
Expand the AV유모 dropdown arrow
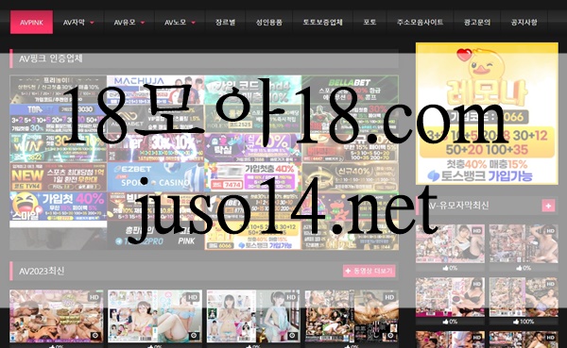[x=143, y=23]
